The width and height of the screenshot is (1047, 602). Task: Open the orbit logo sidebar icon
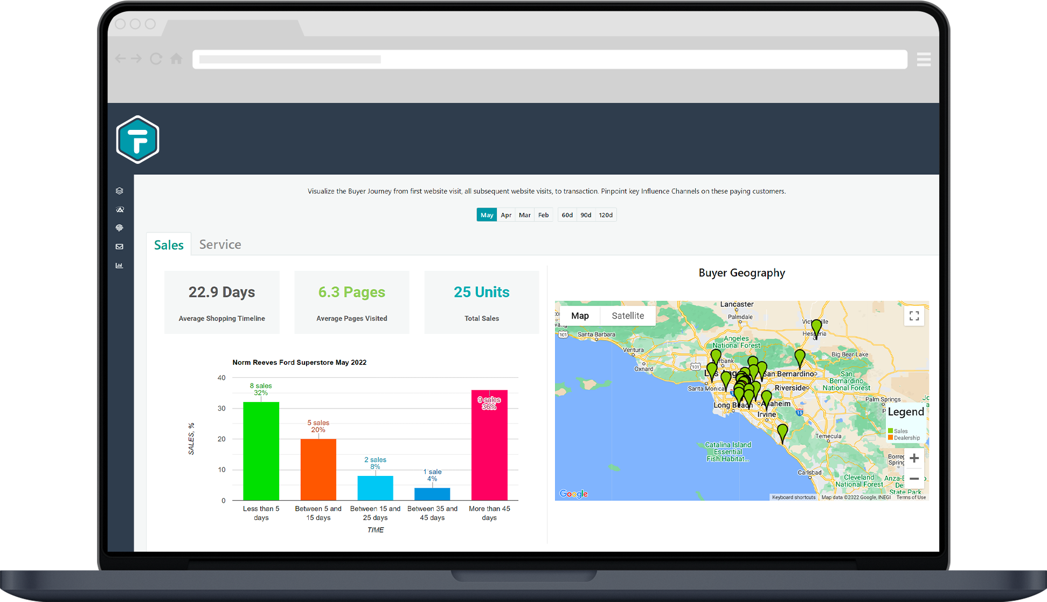pyautogui.click(x=120, y=210)
